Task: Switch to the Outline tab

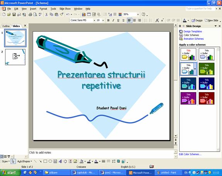Action: [6, 26]
